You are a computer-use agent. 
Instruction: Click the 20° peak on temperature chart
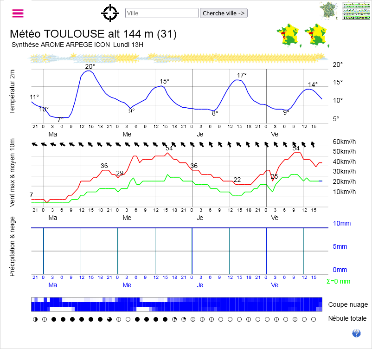coord(90,67)
